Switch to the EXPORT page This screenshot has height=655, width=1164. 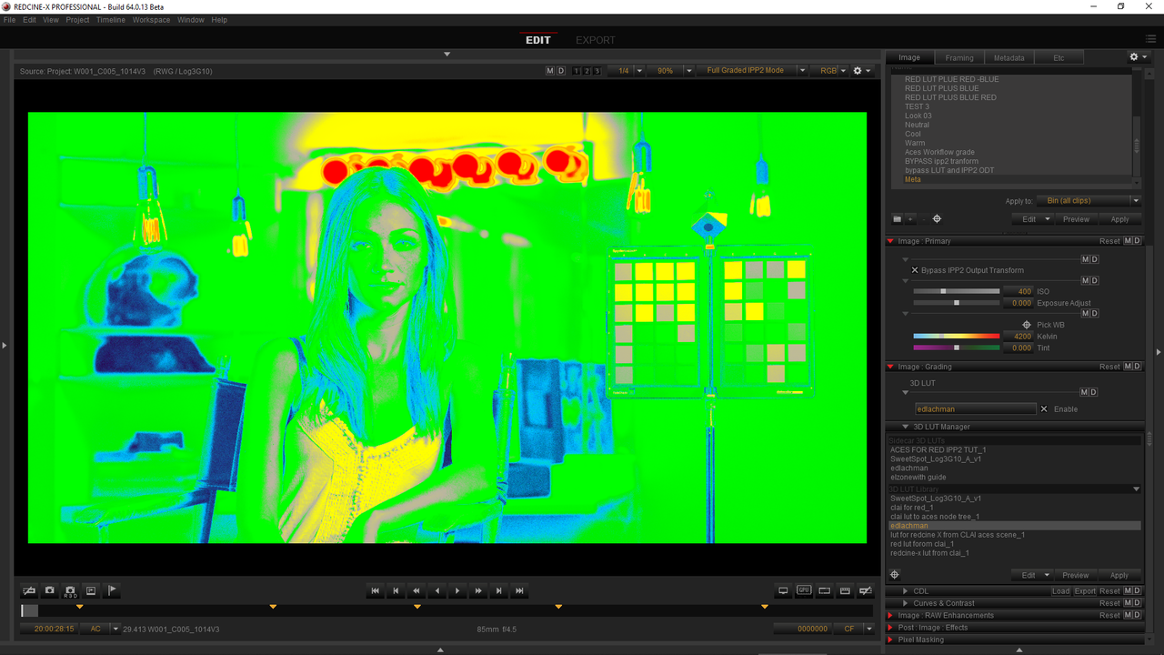click(x=596, y=40)
